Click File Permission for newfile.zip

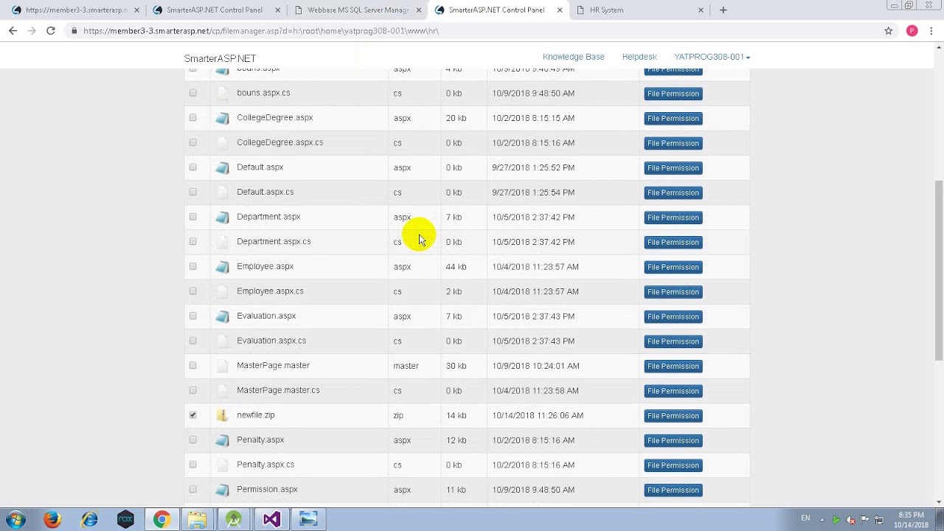pyautogui.click(x=673, y=416)
